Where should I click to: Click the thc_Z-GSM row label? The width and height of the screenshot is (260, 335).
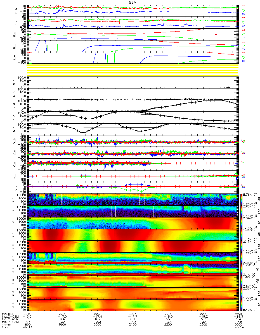[x=10, y=322]
